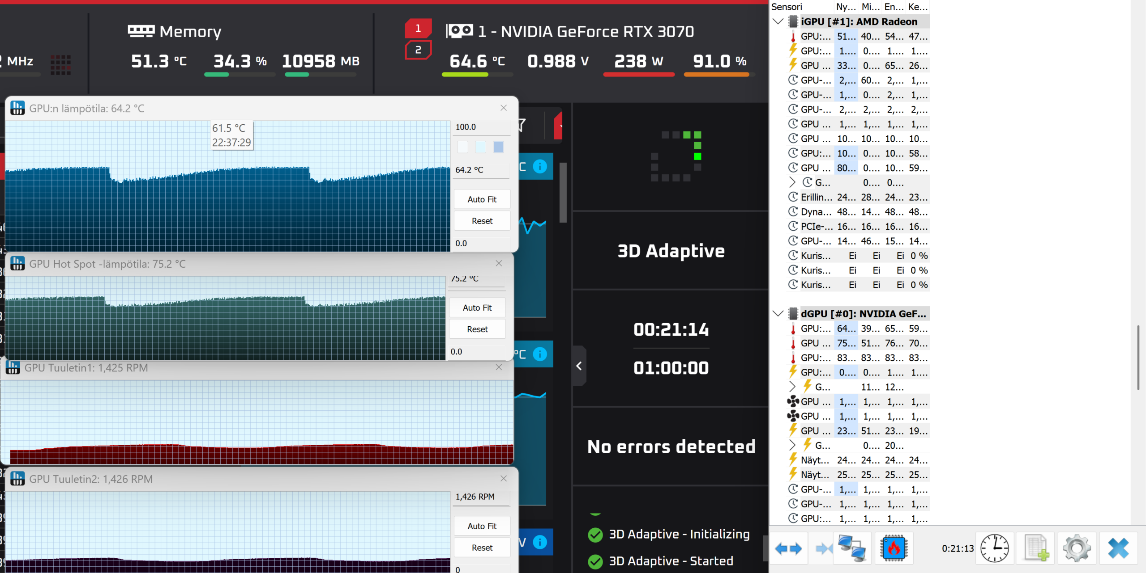The height and width of the screenshot is (573, 1146).
Task: Click the info icon beside the °C reading
Action: (x=540, y=354)
